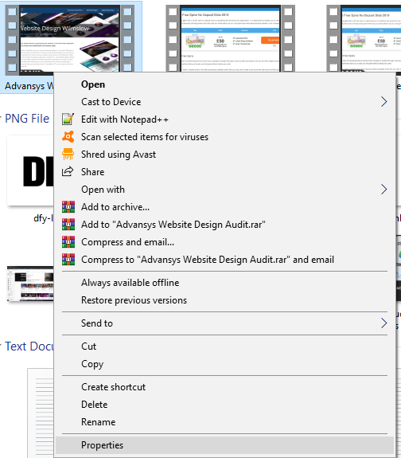Select Copy in the context menu
Viewport: 401px width, 458px height.
(224, 364)
